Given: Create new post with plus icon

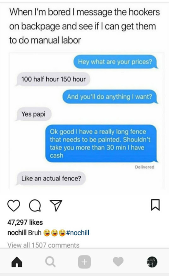Looking at the screenshot, I should [x=84, y=262].
